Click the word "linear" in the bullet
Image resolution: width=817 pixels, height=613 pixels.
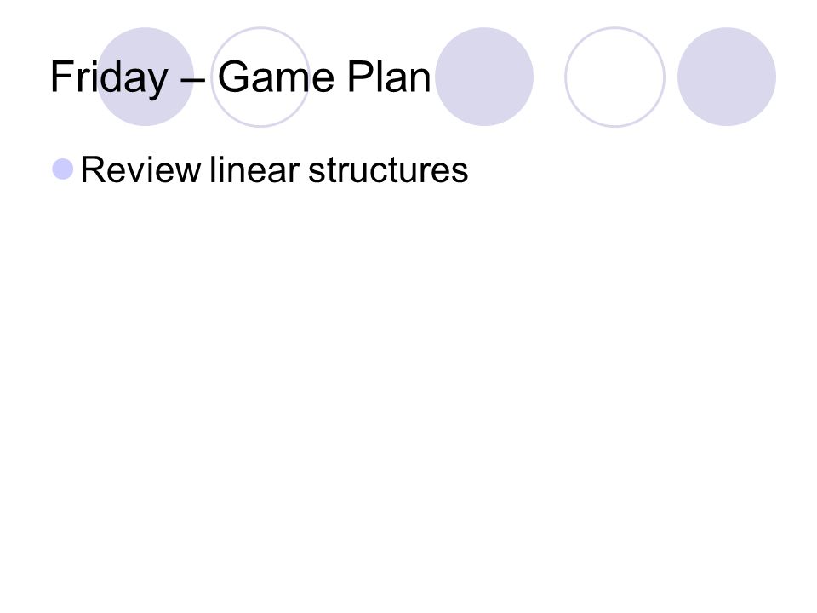(254, 170)
